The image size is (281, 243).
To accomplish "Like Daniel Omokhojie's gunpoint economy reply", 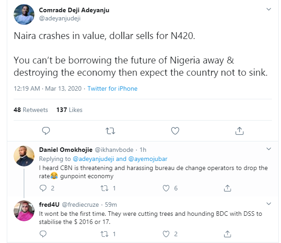I will click(x=166, y=188).
